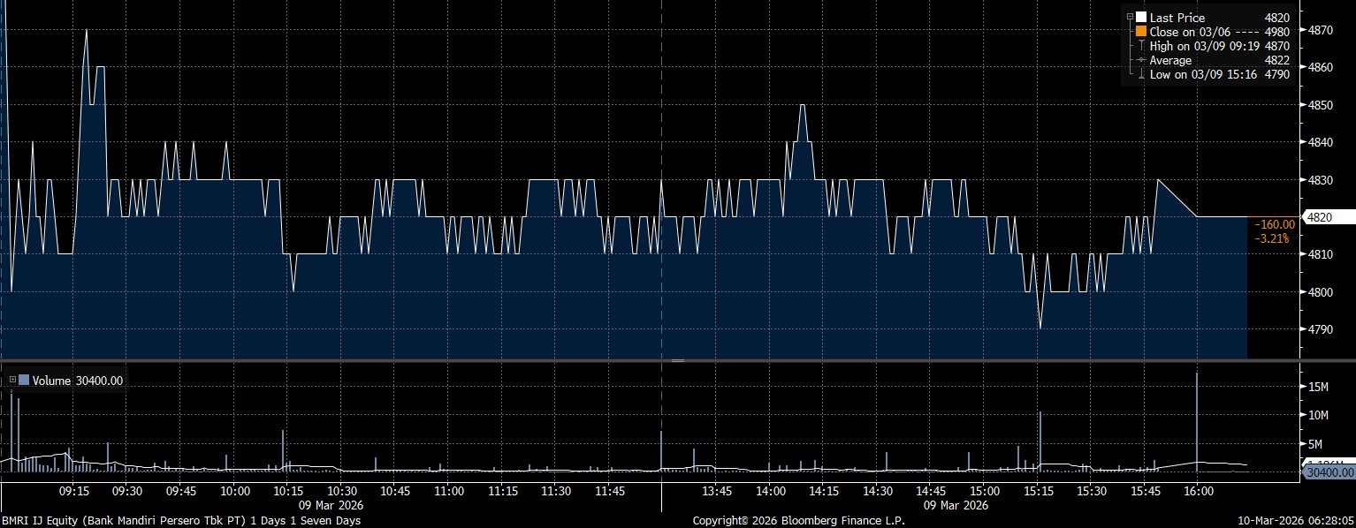This screenshot has width=1356, height=528.
Task: Click the -160.00 price change label
Action: (1275, 224)
